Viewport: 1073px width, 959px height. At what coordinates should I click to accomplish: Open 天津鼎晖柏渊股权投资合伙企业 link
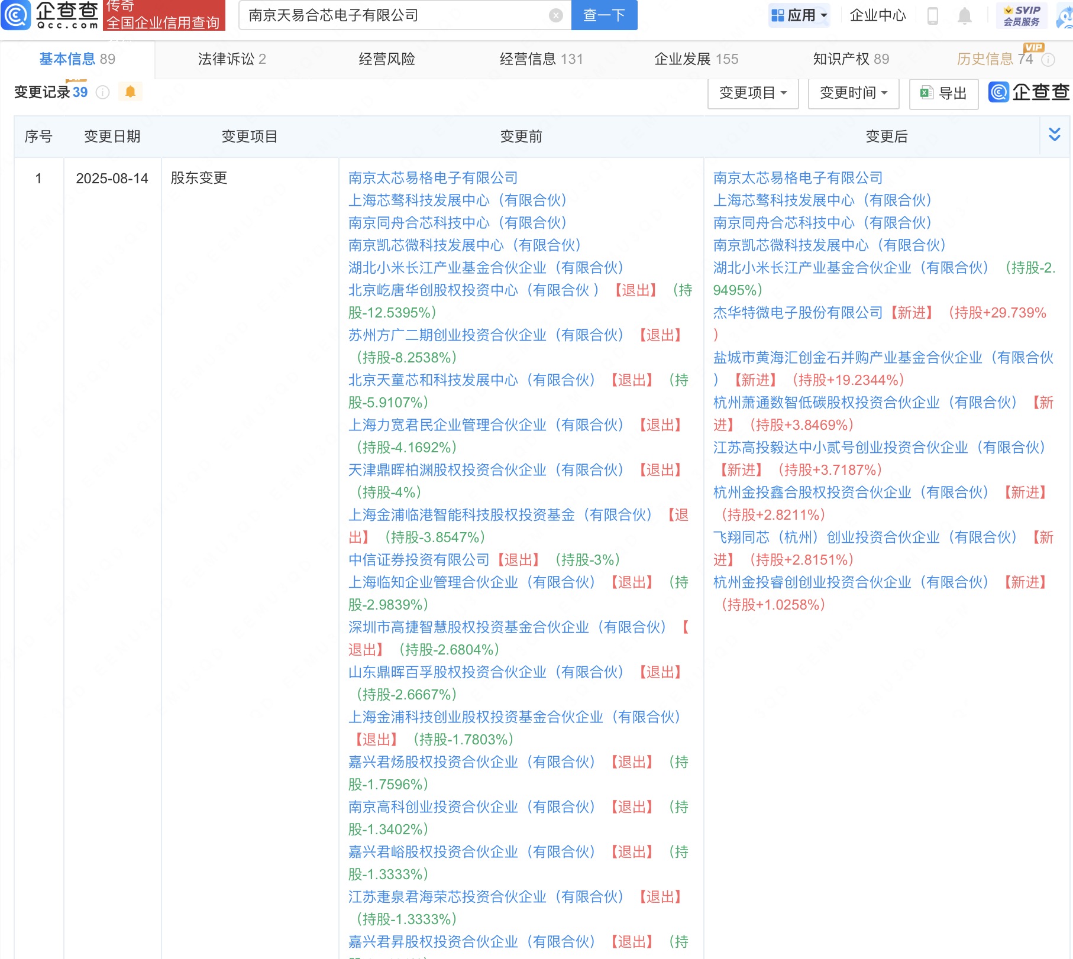coord(486,470)
